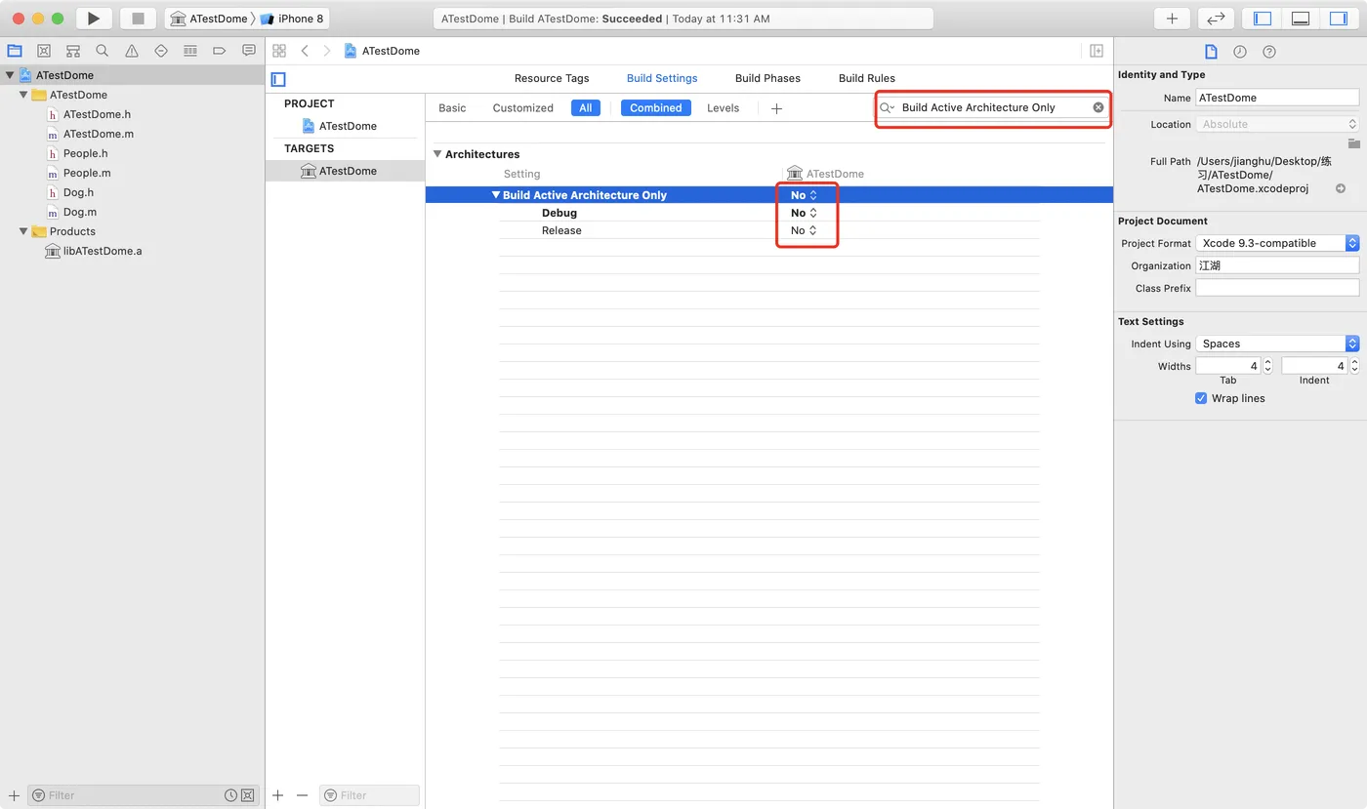Screen dimensions: 1367x809
Task: Select the ATestDome target
Action: (x=339, y=171)
